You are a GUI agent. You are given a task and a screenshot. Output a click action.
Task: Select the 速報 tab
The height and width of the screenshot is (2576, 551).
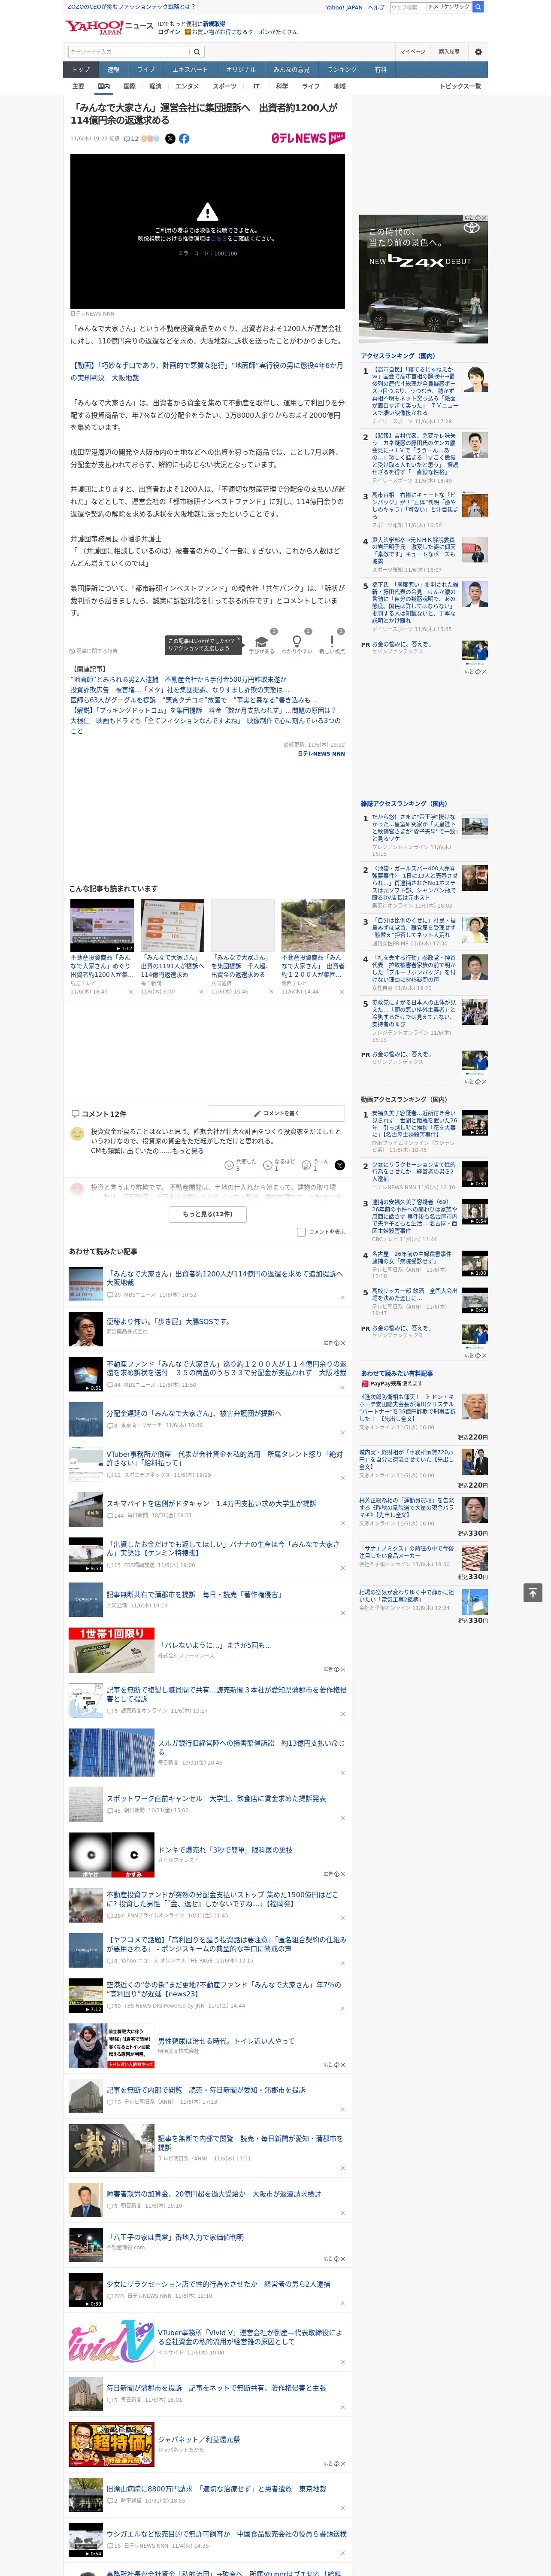(x=113, y=70)
